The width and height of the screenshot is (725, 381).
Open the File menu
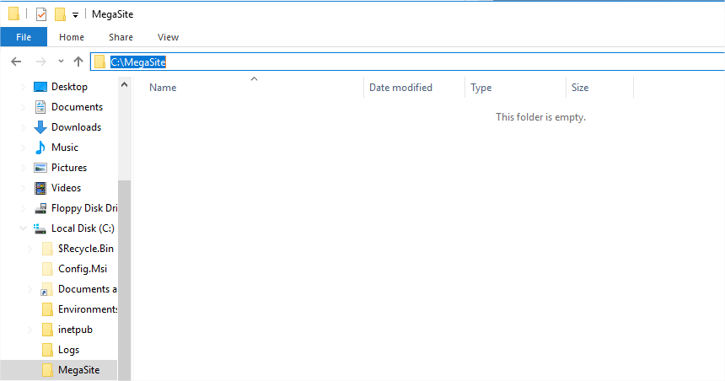24,37
